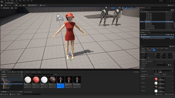This screenshot has width=175, height=98.
Task: Click the Outliner search field
Action: coord(156,10)
